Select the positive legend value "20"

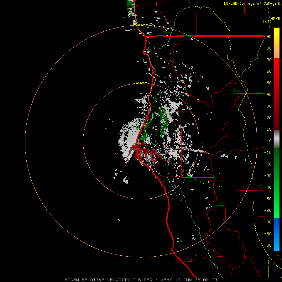269,118
